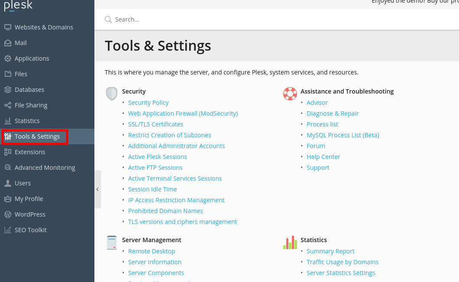This screenshot has height=282, width=459.
Task: Click the Plesk logo
Action: pyautogui.click(x=18, y=6)
